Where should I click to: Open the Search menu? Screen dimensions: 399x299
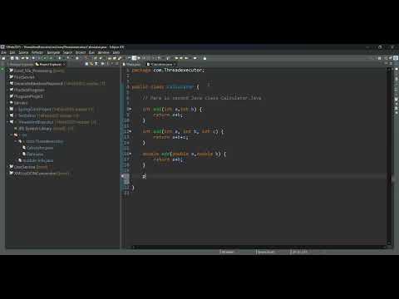pyautogui.click(x=67, y=52)
